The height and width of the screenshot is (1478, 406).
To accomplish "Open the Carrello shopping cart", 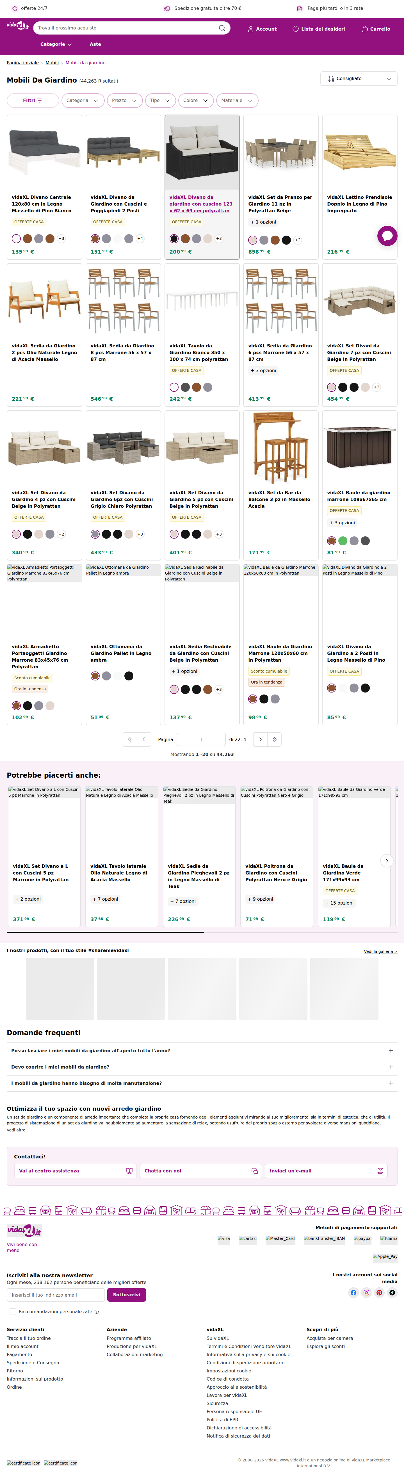I will coord(376,29).
